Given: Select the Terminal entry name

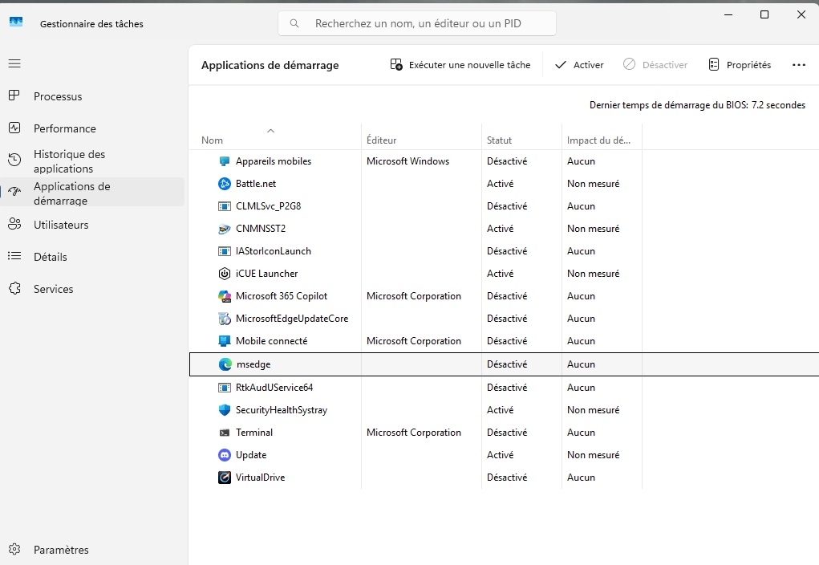Looking at the screenshot, I should coord(253,433).
